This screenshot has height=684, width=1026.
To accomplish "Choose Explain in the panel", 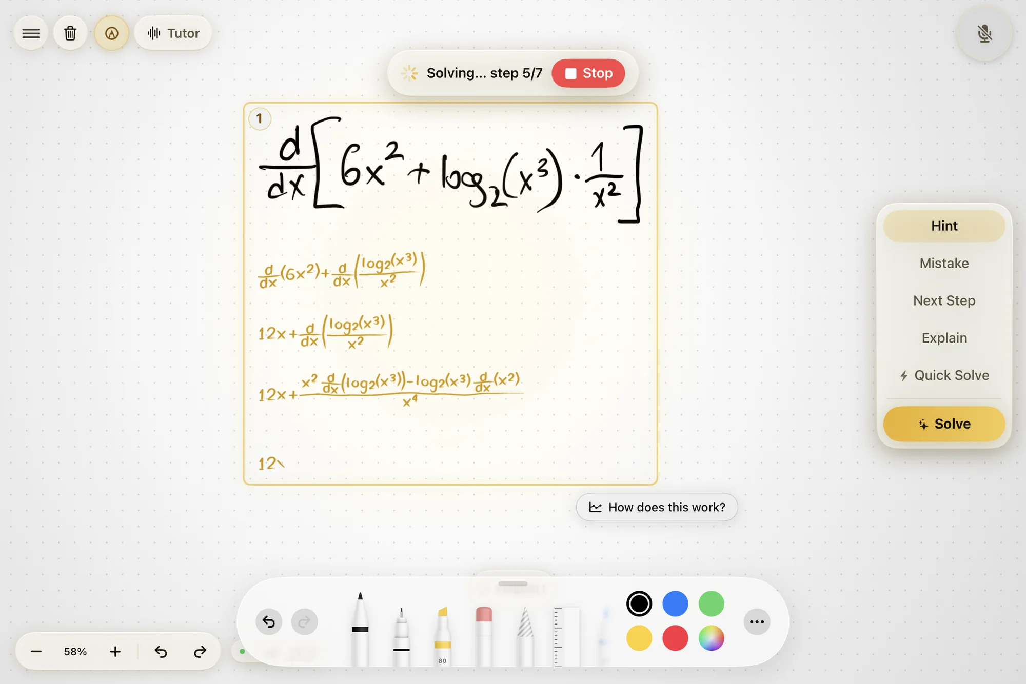I will coord(944,338).
